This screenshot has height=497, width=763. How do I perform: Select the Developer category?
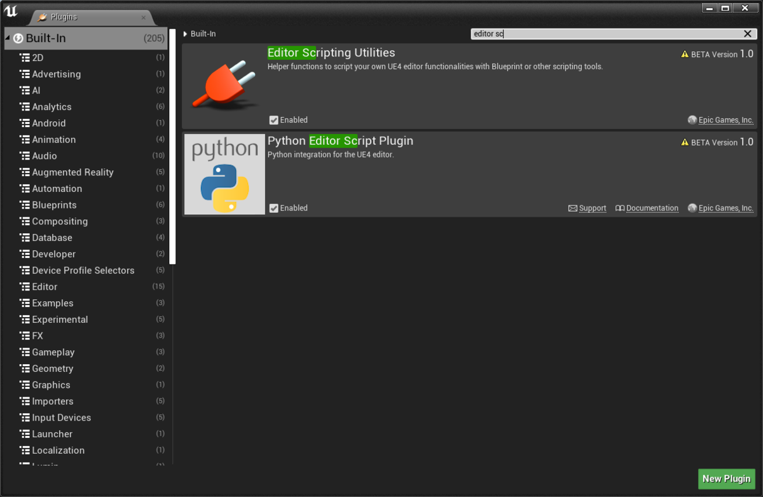[x=86, y=254]
